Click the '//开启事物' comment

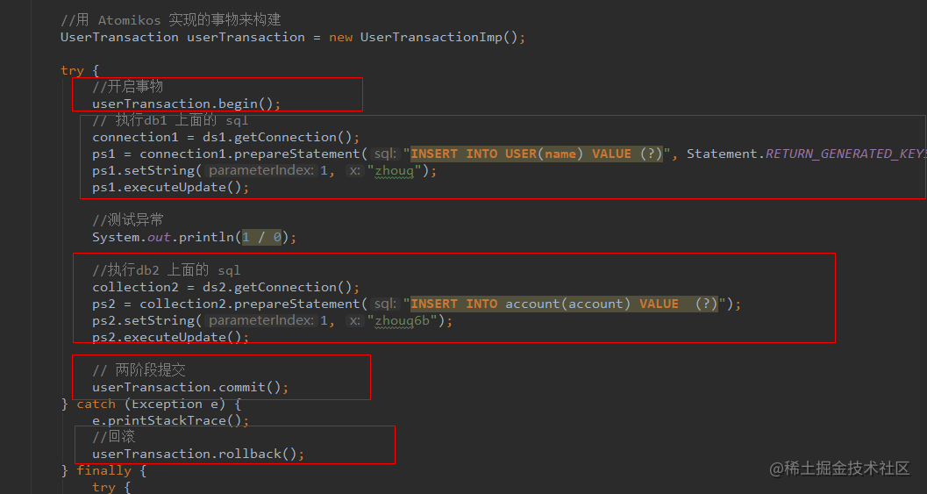[x=128, y=86]
